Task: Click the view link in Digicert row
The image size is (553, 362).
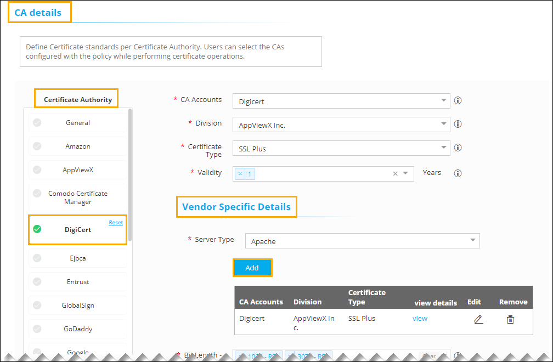Action: click(x=420, y=318)
